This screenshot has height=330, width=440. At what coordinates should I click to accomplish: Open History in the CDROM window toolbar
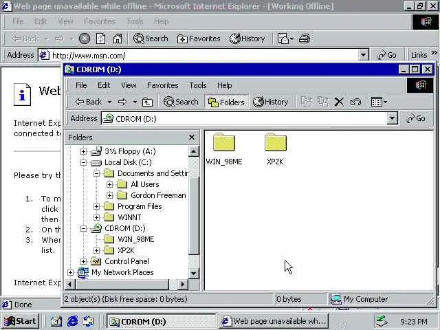[270, 102]
